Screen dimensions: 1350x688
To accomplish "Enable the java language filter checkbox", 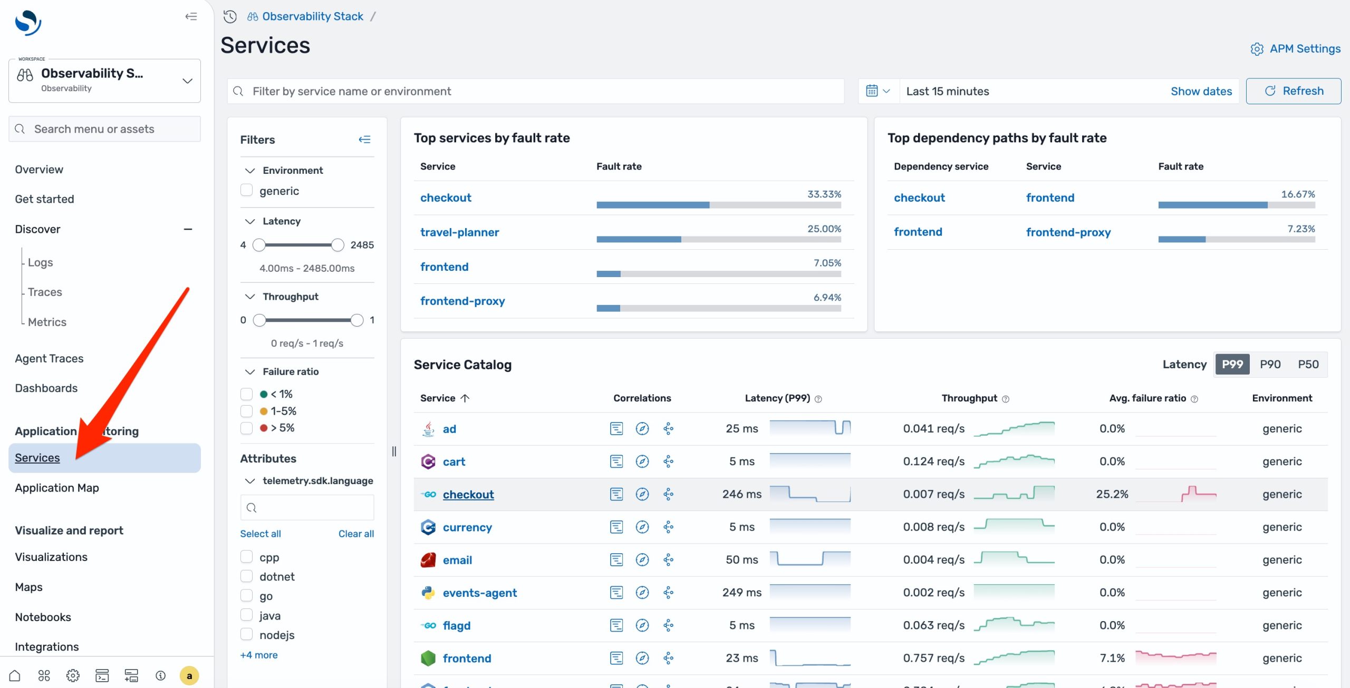I will [246, 615].
